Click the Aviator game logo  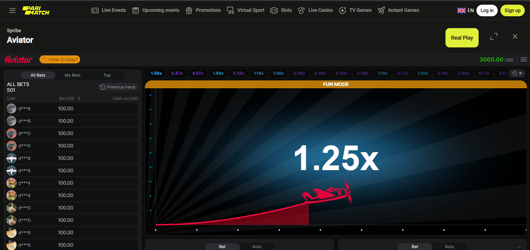18,60
